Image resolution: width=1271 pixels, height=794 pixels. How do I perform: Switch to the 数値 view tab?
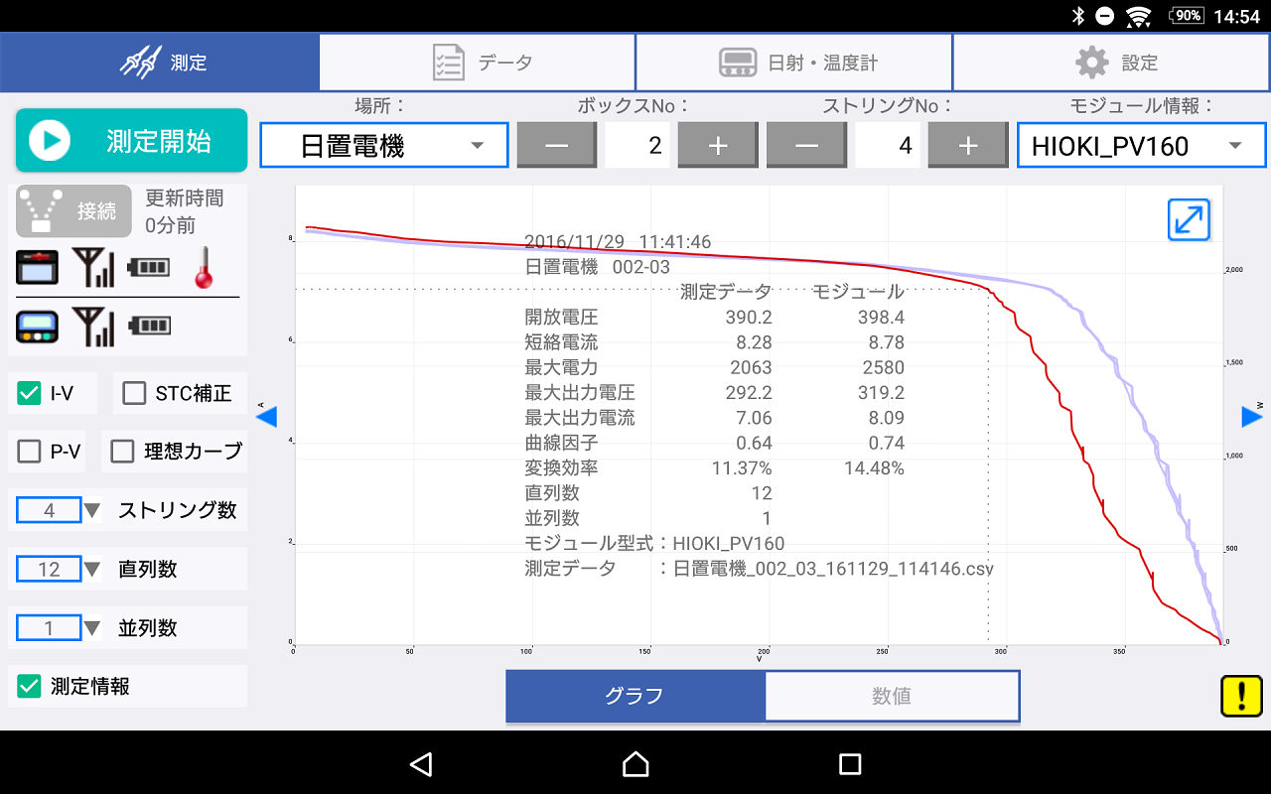(892, 696)
